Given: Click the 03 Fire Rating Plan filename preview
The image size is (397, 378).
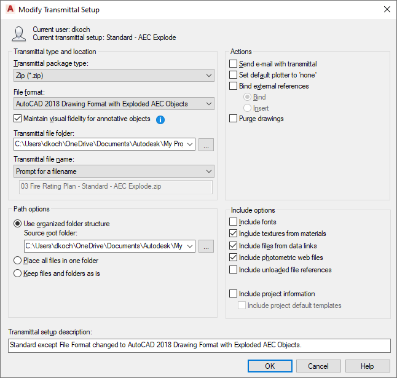Looking at the screenshot, I should pyautogui.click(x=116, y=187).
